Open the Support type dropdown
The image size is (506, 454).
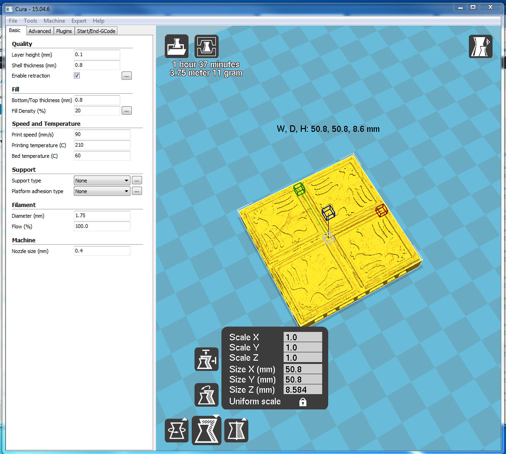[x=102, y=181]
